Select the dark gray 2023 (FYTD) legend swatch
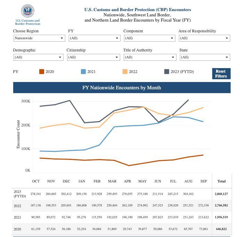Viewport: 240px width, 237px height. [x=166, y=72]
